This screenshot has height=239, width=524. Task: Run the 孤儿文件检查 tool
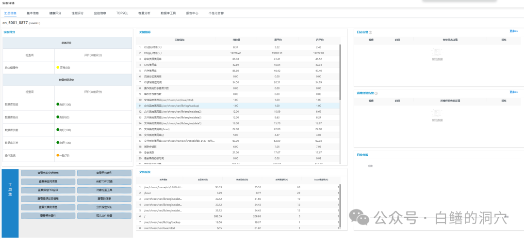point(104,216)
